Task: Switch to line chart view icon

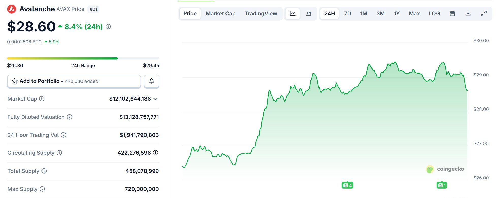Action: click(293, 14)
